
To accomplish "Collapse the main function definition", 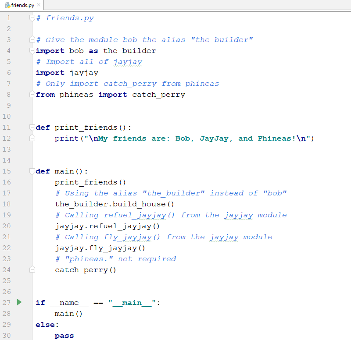I will pos(32,171).
